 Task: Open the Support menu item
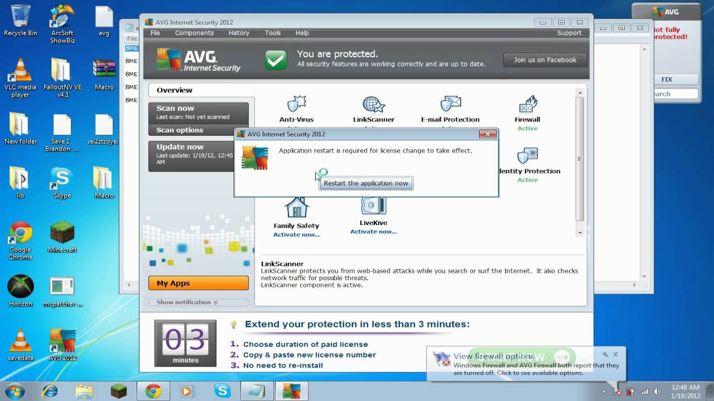click(570, 33)
